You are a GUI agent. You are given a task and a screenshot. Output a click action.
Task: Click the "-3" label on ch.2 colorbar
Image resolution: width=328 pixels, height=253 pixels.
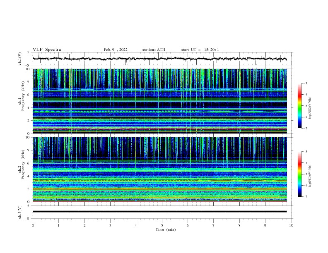306,152
